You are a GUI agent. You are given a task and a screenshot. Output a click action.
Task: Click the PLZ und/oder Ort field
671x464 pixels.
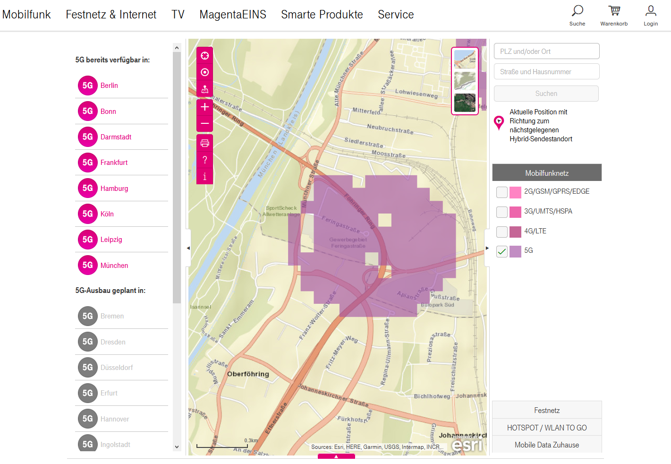coord(547,51)
